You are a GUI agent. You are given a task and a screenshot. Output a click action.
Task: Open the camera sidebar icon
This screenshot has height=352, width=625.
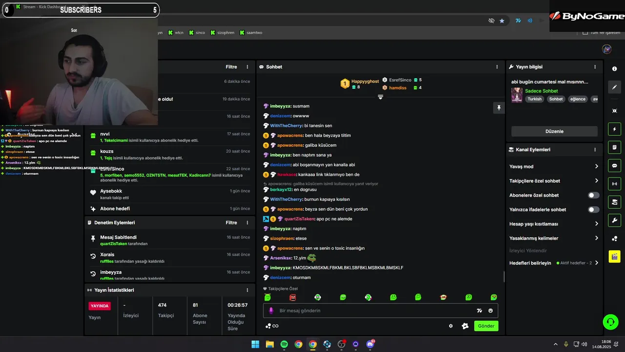[x=614, y=202]
